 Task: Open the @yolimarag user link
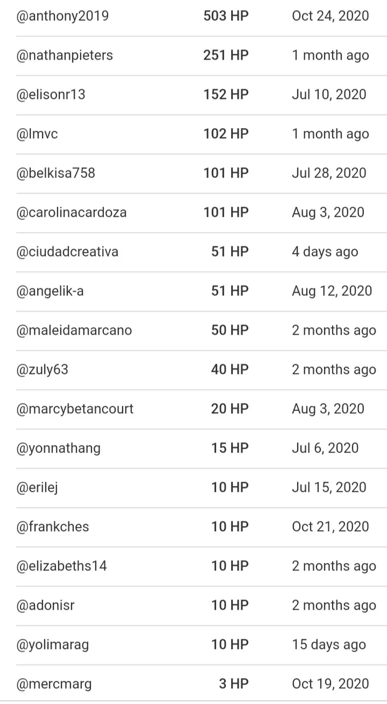click(53, 645)
